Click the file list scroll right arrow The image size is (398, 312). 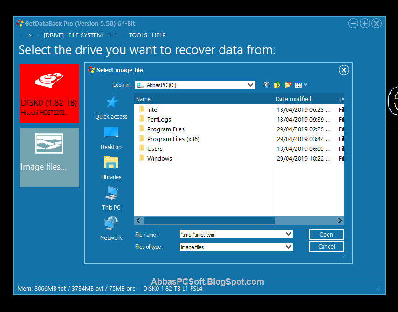tap(339, 220)
